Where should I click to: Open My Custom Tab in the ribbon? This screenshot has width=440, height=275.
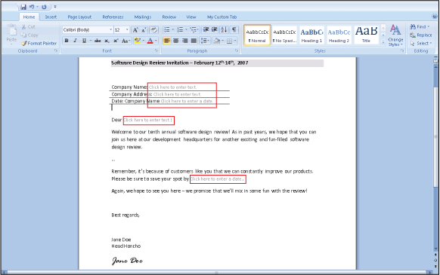pyautogui.click(x=222, y=17)
